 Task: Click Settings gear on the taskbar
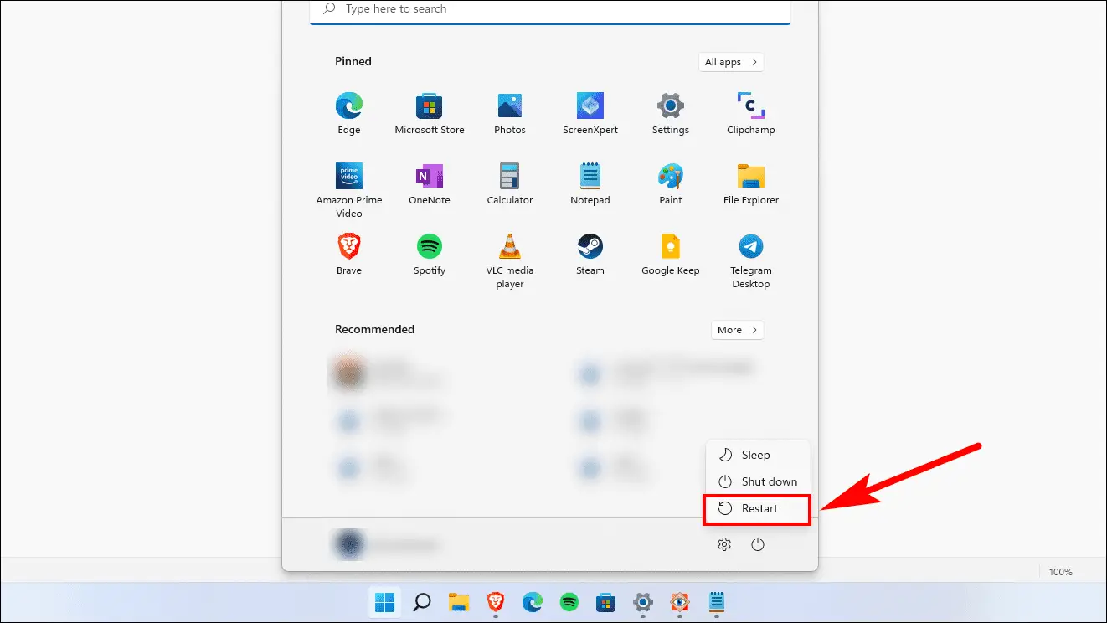643,602
